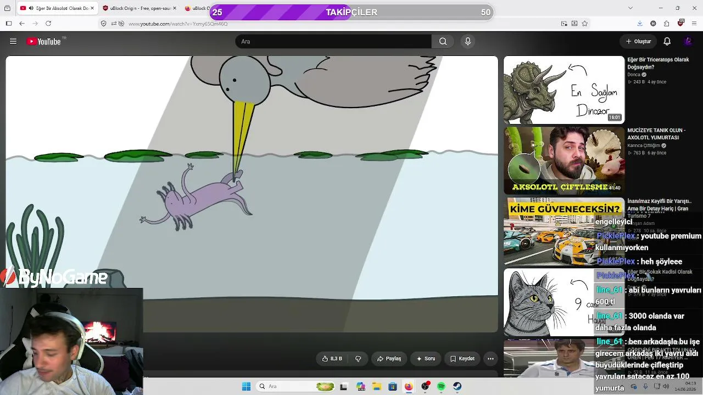
Task: Click the round dark extension icon beside downloads
Action: 653,24
